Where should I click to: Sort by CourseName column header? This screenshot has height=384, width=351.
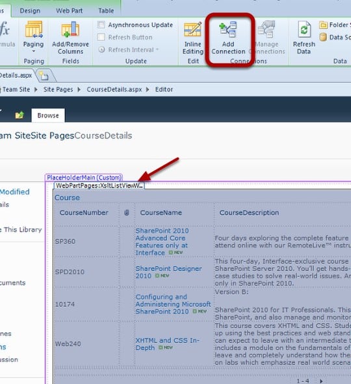(x=161, y=213)
